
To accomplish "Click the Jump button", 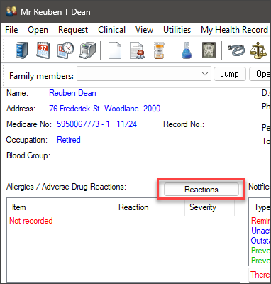I will pos(230,74).
